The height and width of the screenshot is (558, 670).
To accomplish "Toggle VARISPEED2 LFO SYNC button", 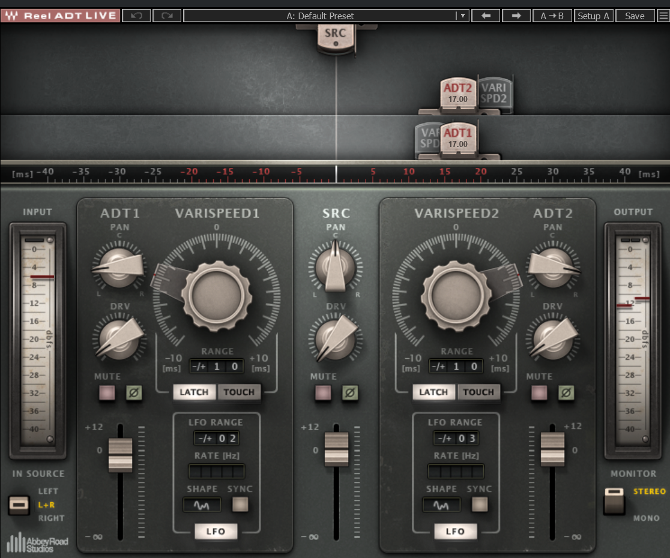I will tap(480, 504).
